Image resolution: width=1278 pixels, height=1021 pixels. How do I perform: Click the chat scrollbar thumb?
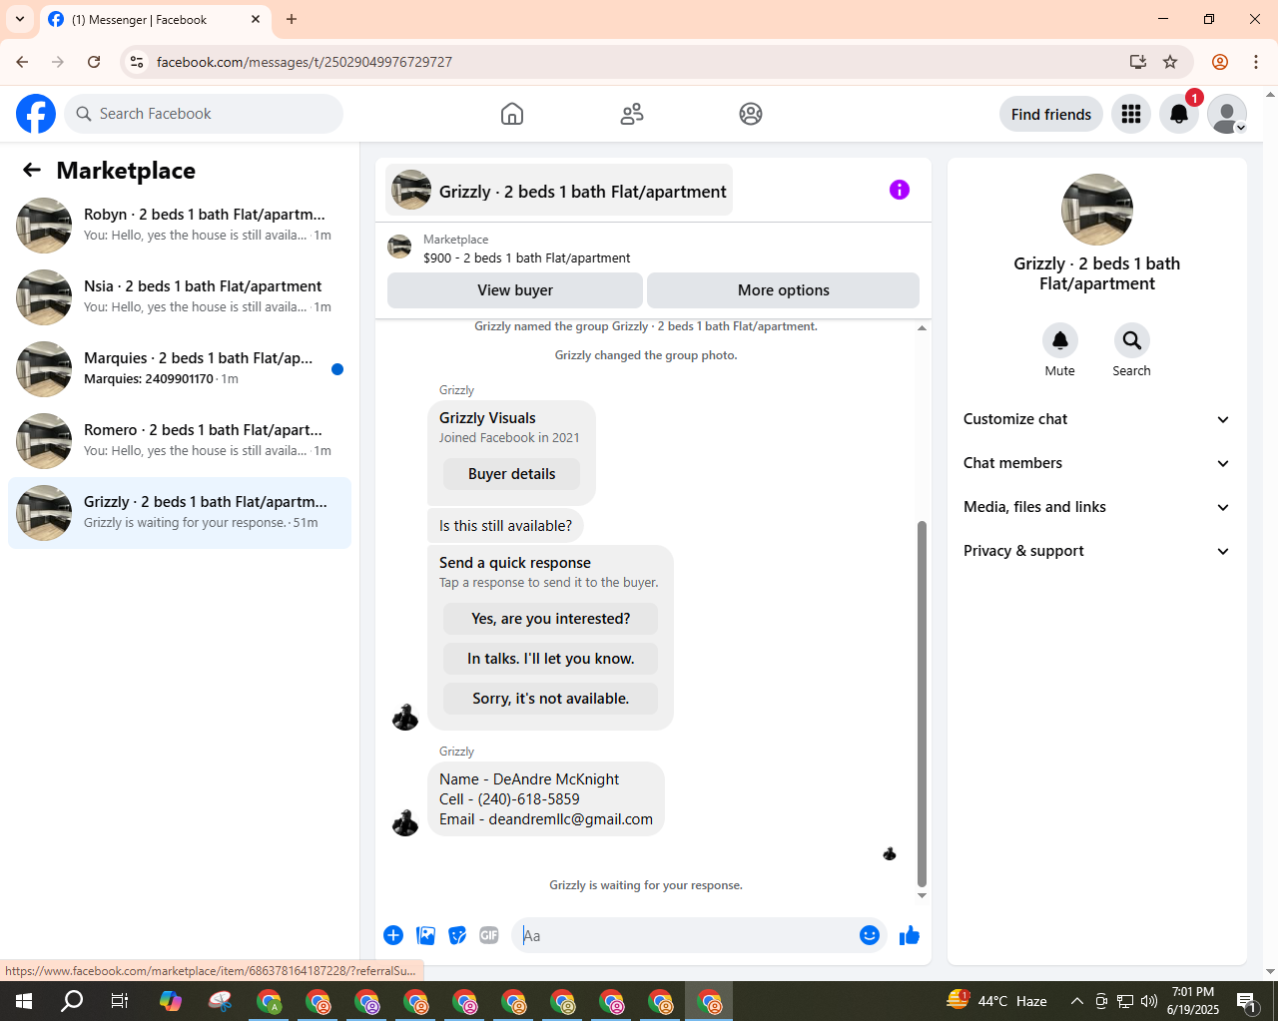click(922, 704)
